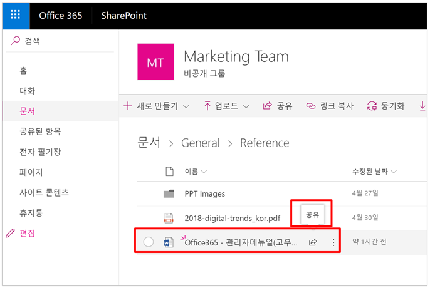Click the PDF icon of 2018-digital-trends_kor
Image resolution: width=430 pixels, height=288 pixels.
[168, 219]
